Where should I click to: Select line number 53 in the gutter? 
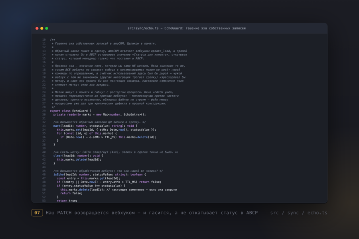pos(44,201)
